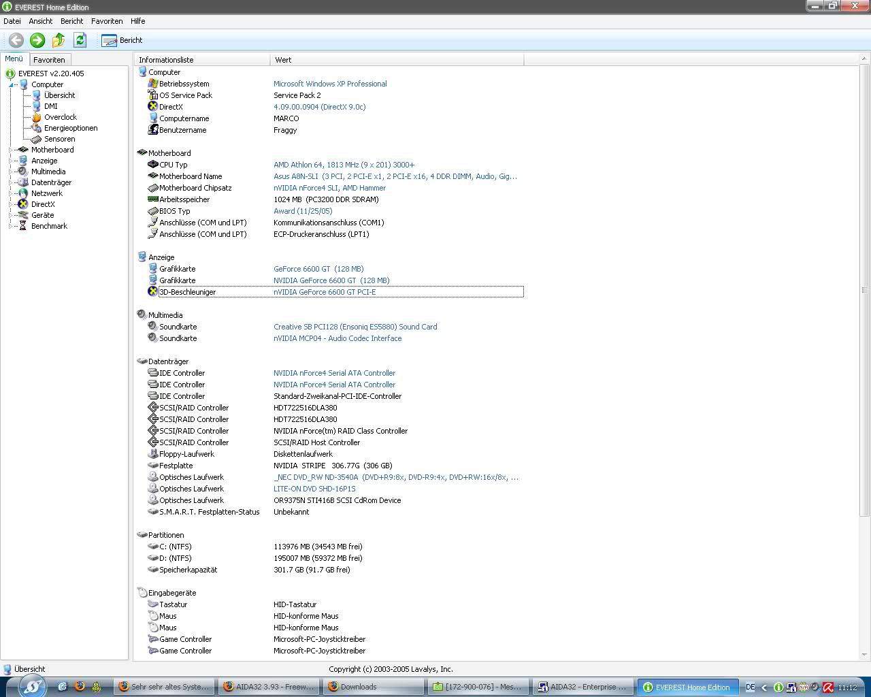Image resolution: width=871 pixels, height=697 pixels.
Task: Select EVEREST v2.20.405 root node
Action: point(51,74)
